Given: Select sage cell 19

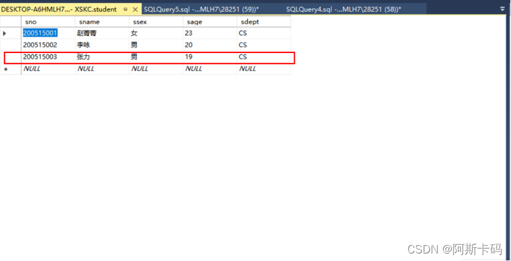Looking at the screenshot, I should (210, 57).
